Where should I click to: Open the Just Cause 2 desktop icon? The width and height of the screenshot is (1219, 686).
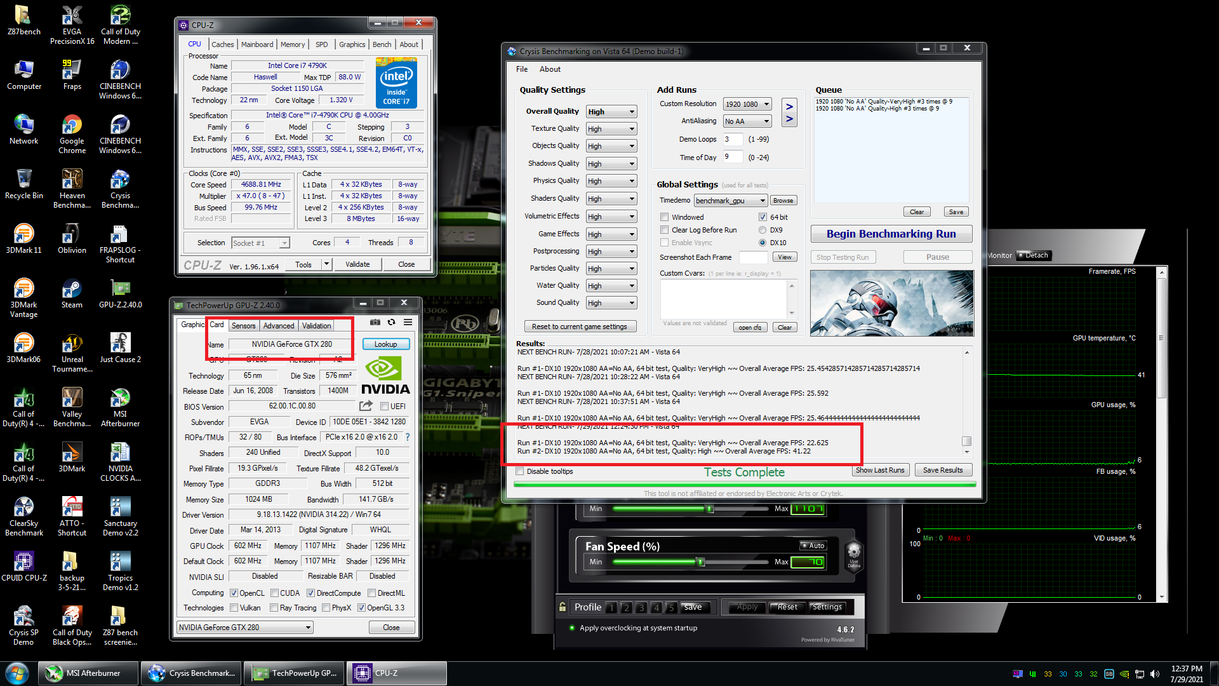[120, 348]
